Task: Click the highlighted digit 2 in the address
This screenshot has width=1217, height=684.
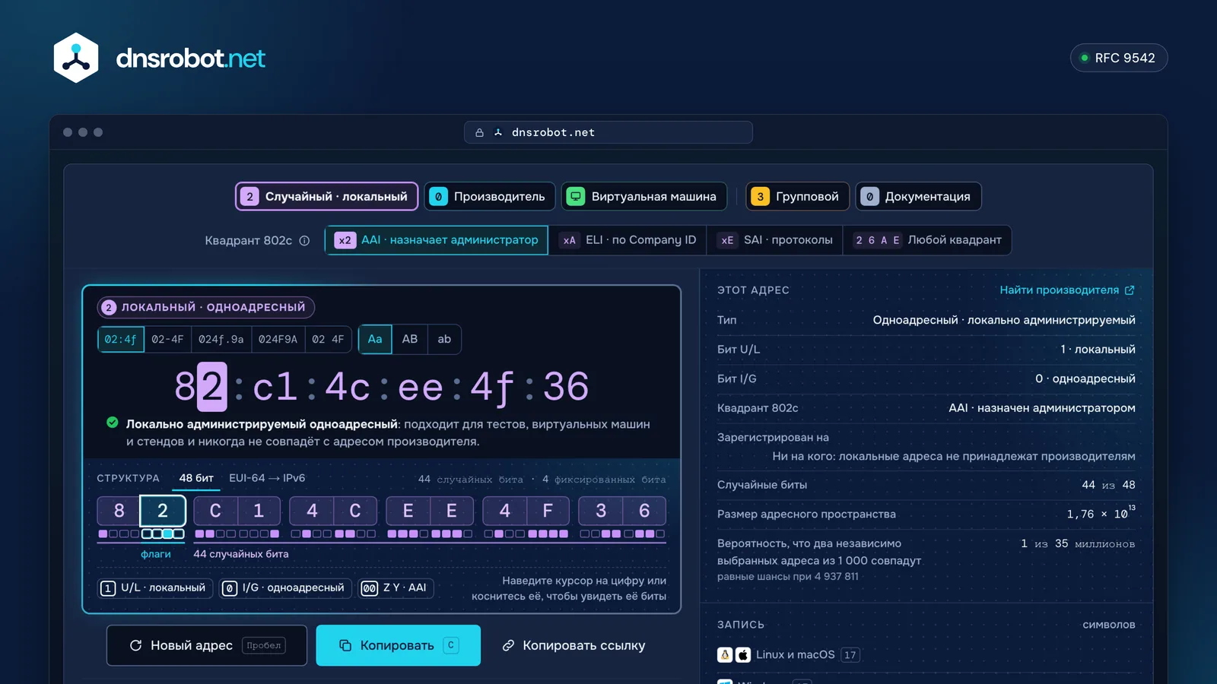Action: tap(212, 387)
